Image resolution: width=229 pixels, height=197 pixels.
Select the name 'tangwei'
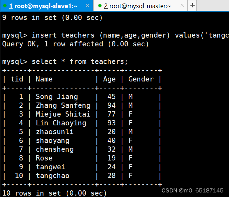point(50,167)
